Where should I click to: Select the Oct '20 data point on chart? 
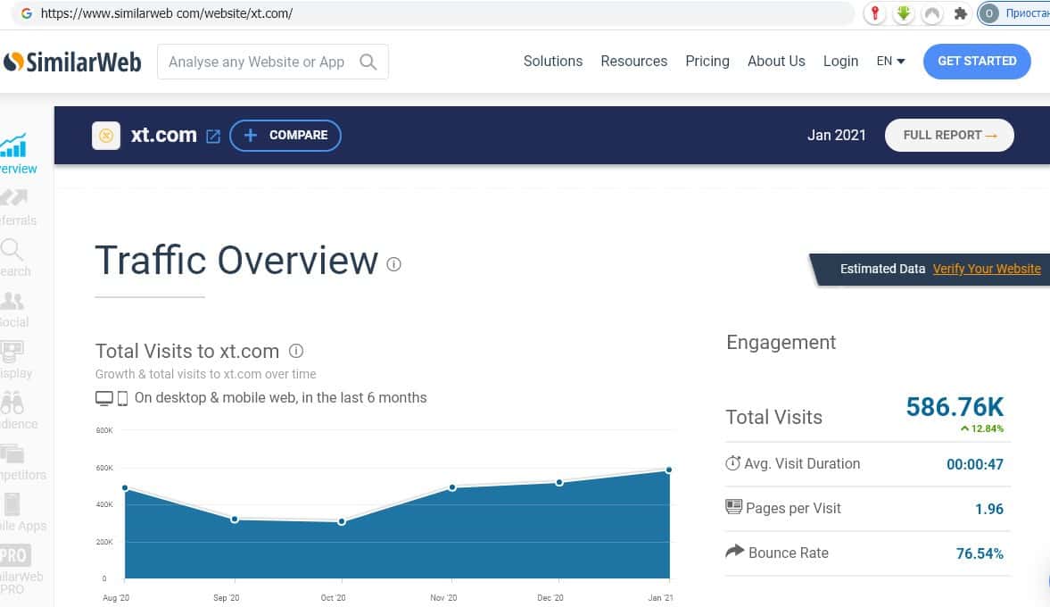coord(342,521)
